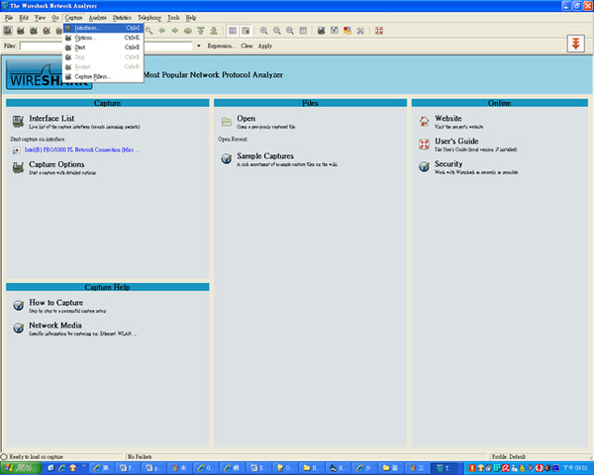Open the File menu

click(8, 18)
